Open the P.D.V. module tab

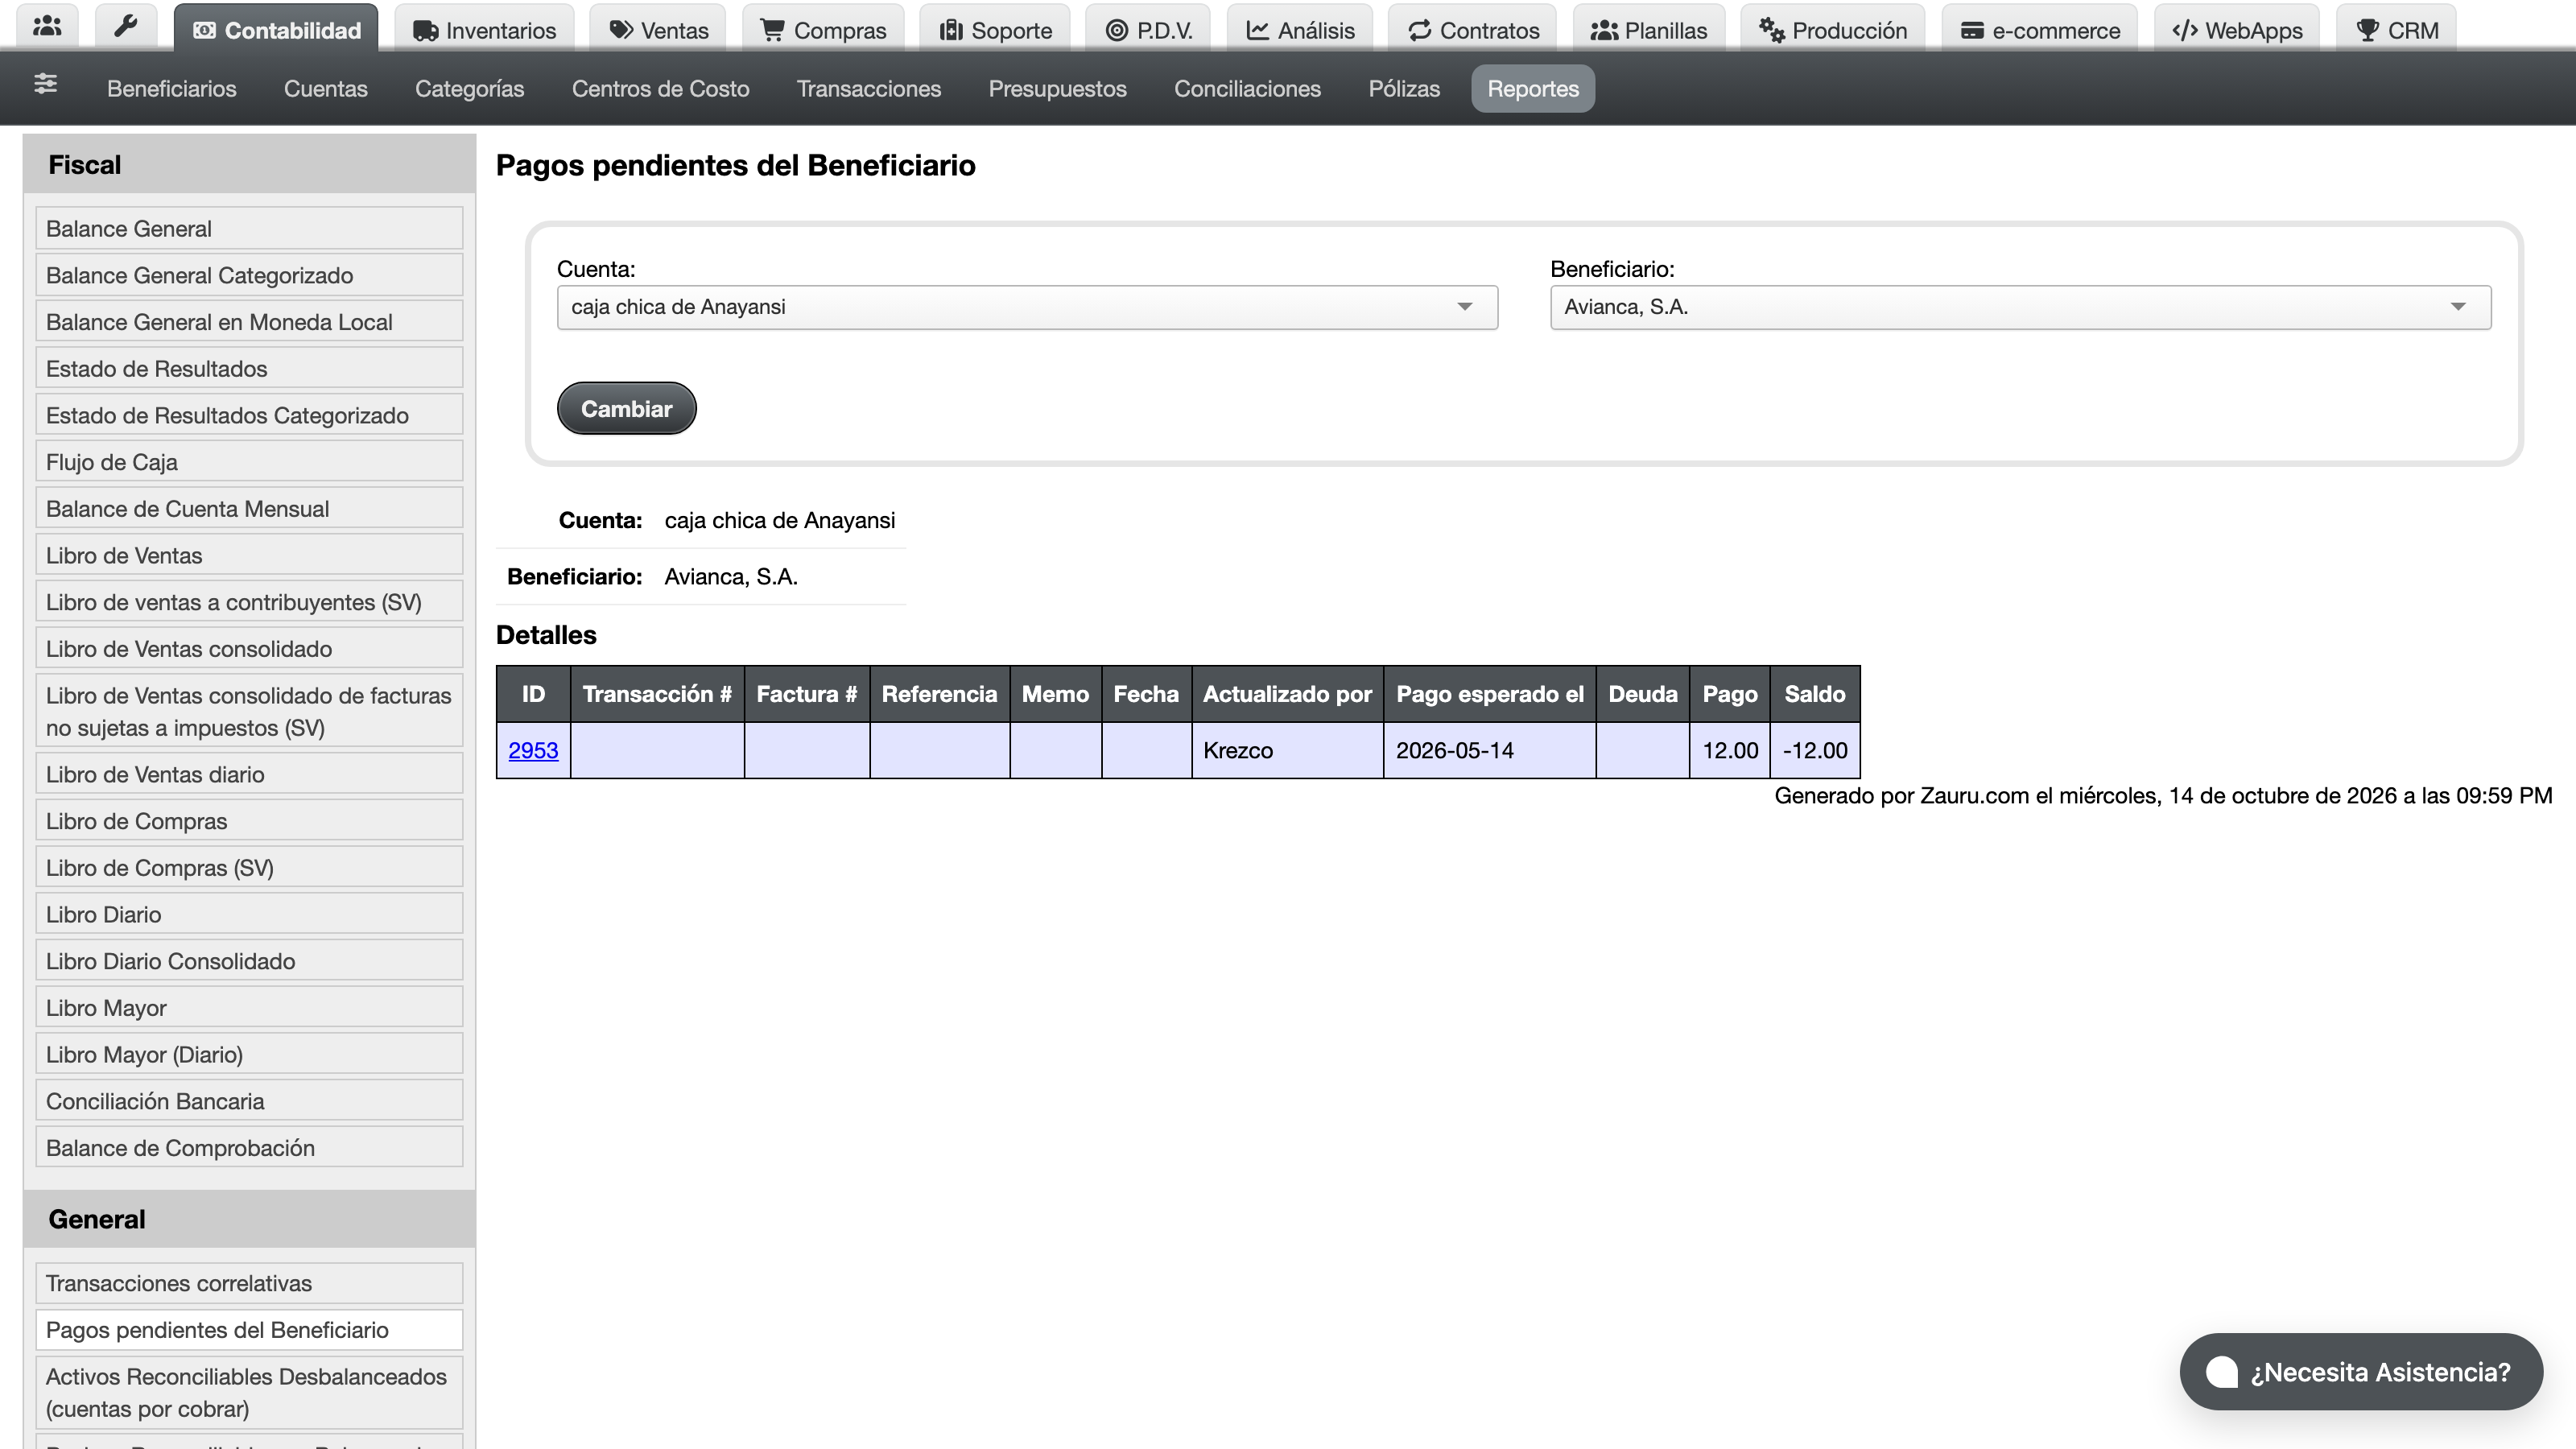[x=1148, y=30]
